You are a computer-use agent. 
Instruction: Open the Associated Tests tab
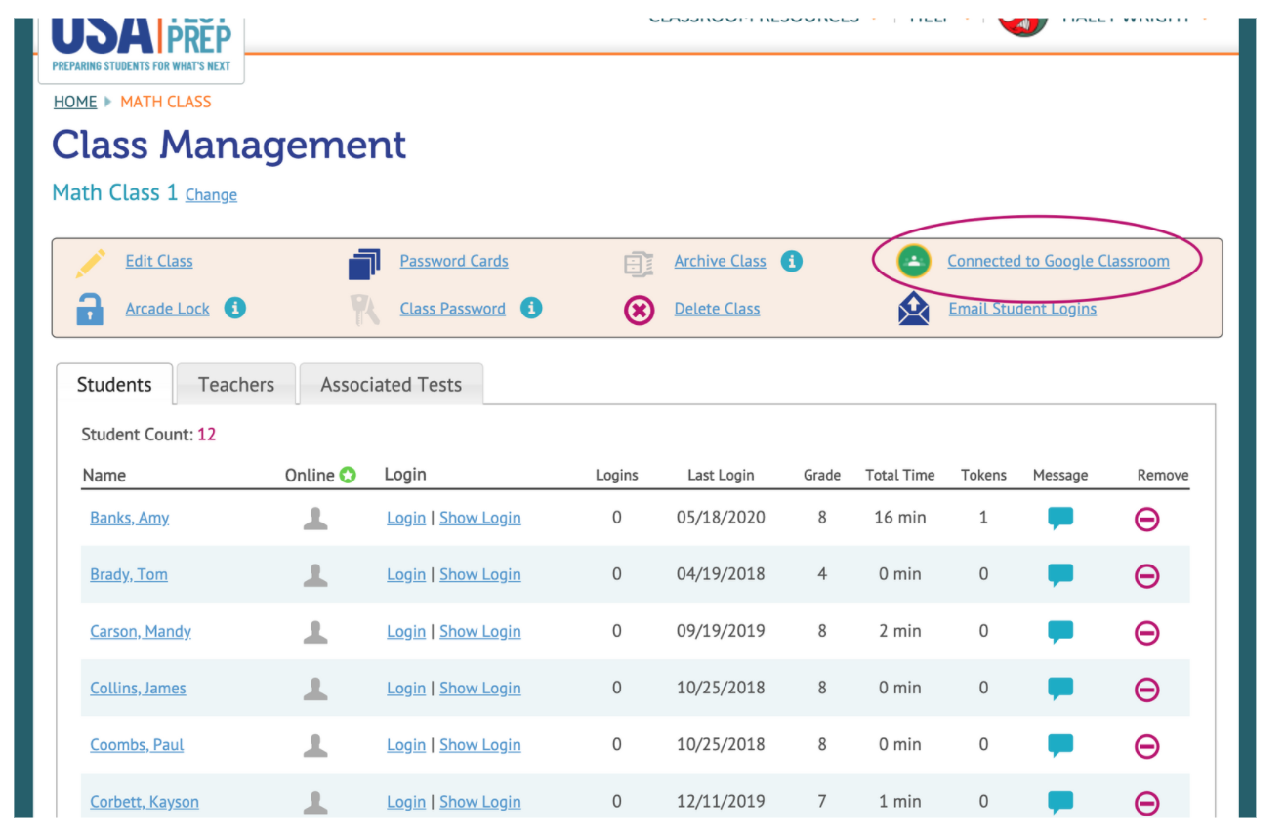pos(391,385)
